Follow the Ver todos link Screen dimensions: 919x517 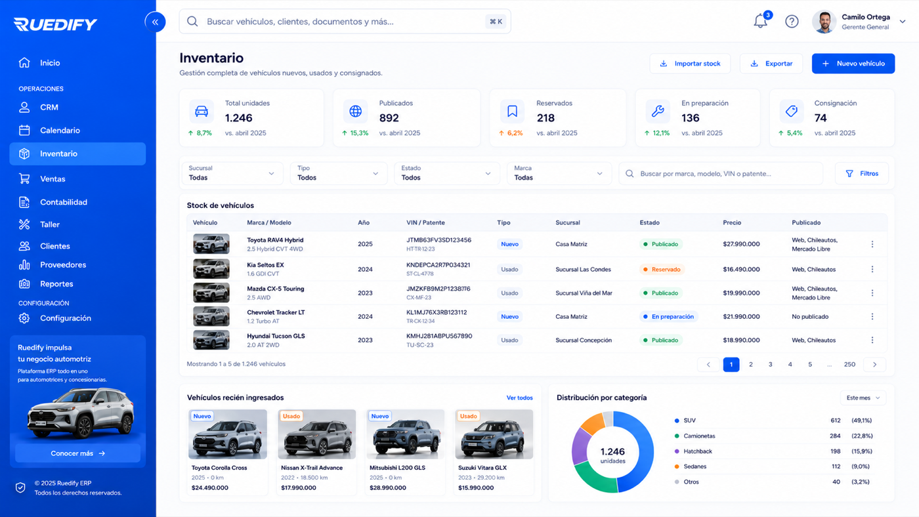(519, 398)
